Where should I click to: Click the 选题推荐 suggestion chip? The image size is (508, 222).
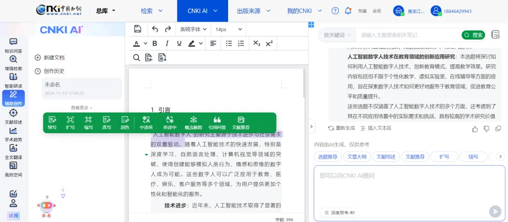327,157
